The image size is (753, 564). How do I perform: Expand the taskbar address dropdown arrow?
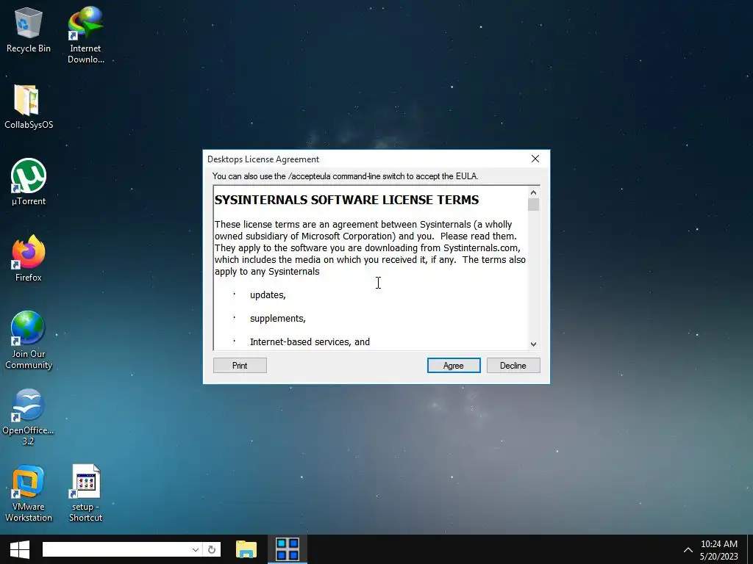(196, 549)
